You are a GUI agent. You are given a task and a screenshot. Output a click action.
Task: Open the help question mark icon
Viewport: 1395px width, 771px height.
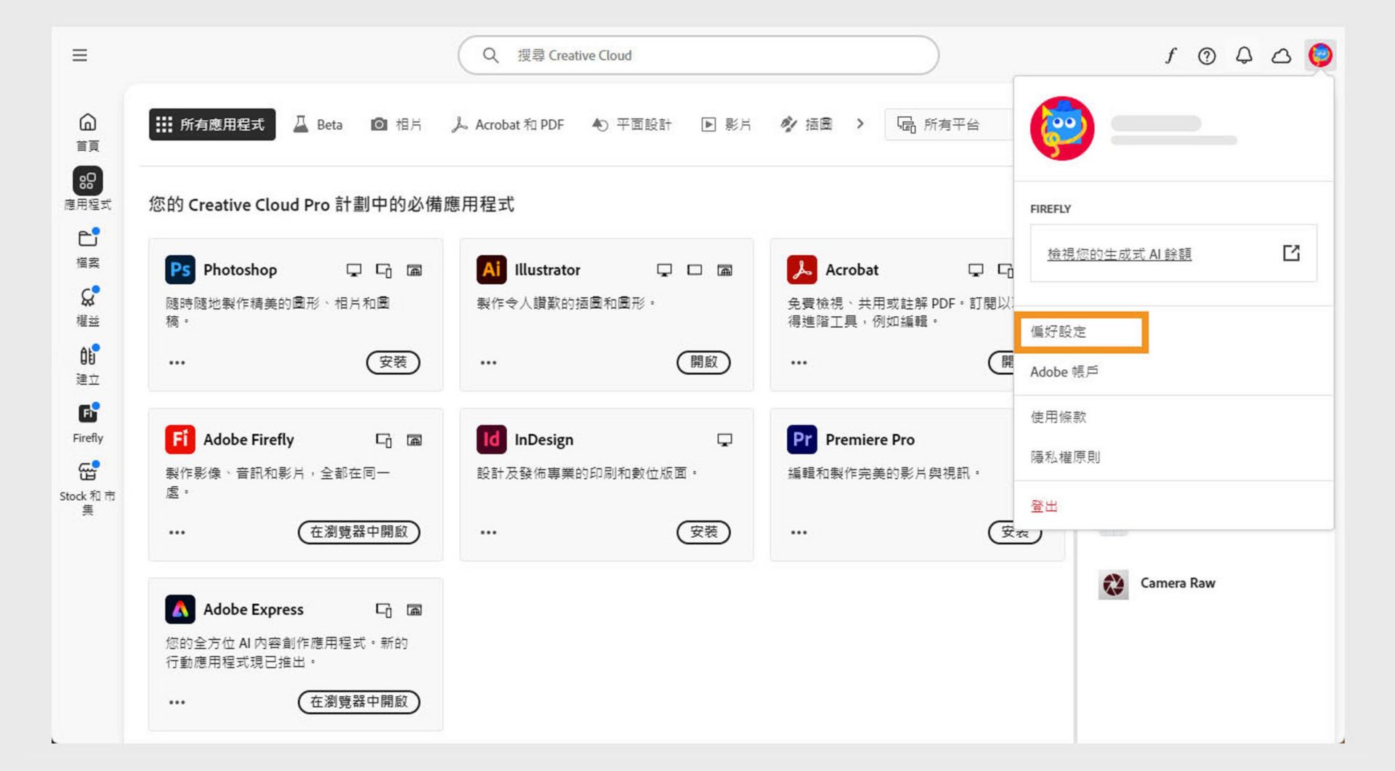point(1207,56)
